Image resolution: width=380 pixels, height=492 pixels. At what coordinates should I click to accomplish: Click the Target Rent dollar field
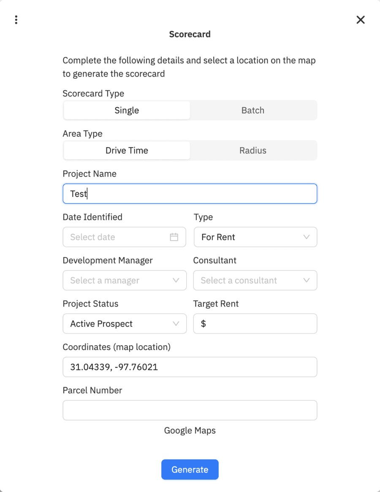click(x=255, y=323)
